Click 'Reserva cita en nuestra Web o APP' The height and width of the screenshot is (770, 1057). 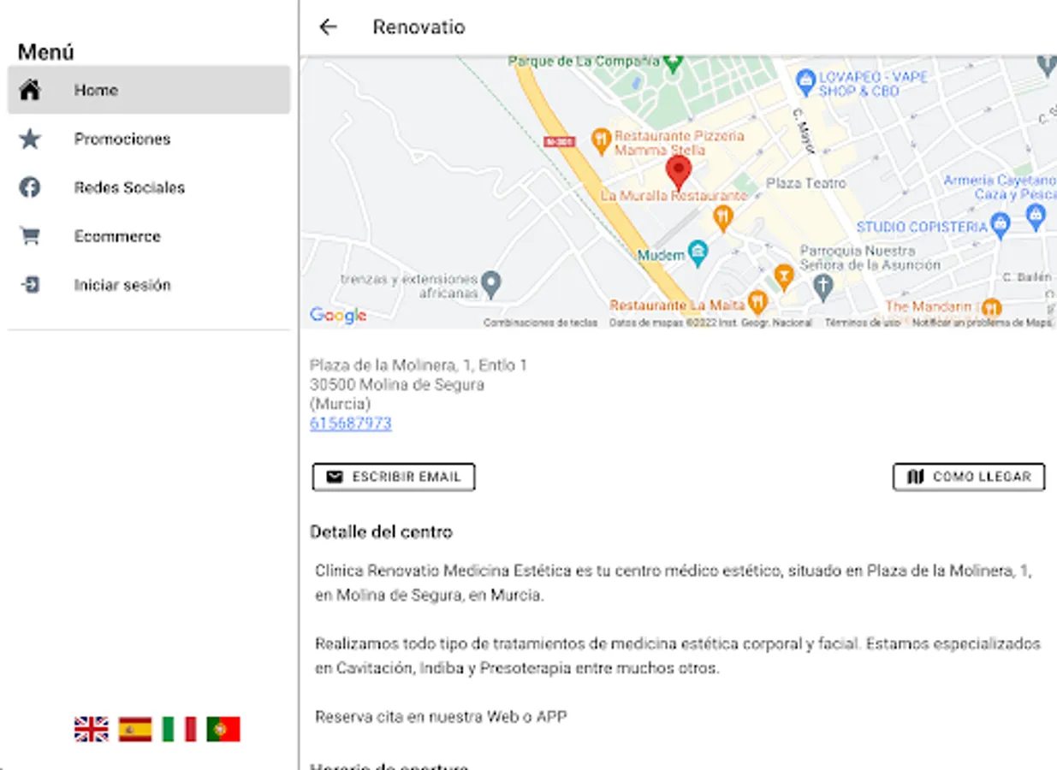coord(441,717)
